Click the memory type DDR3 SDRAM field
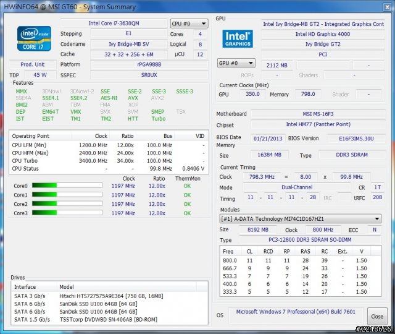Viewport: 395px width, 334px height. pyautogui.click(x=352, y=155)
